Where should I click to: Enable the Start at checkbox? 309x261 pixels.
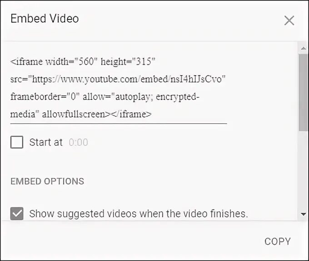[17, 142]
